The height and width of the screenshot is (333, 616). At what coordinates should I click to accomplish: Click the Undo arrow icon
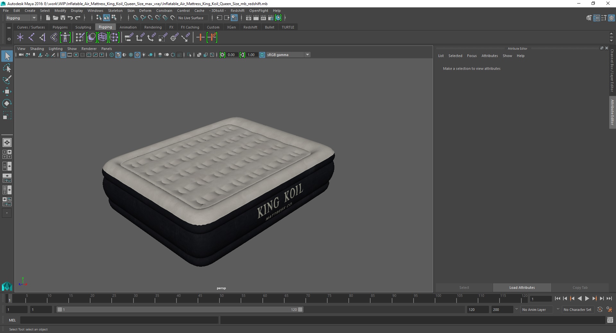(70, 18)
